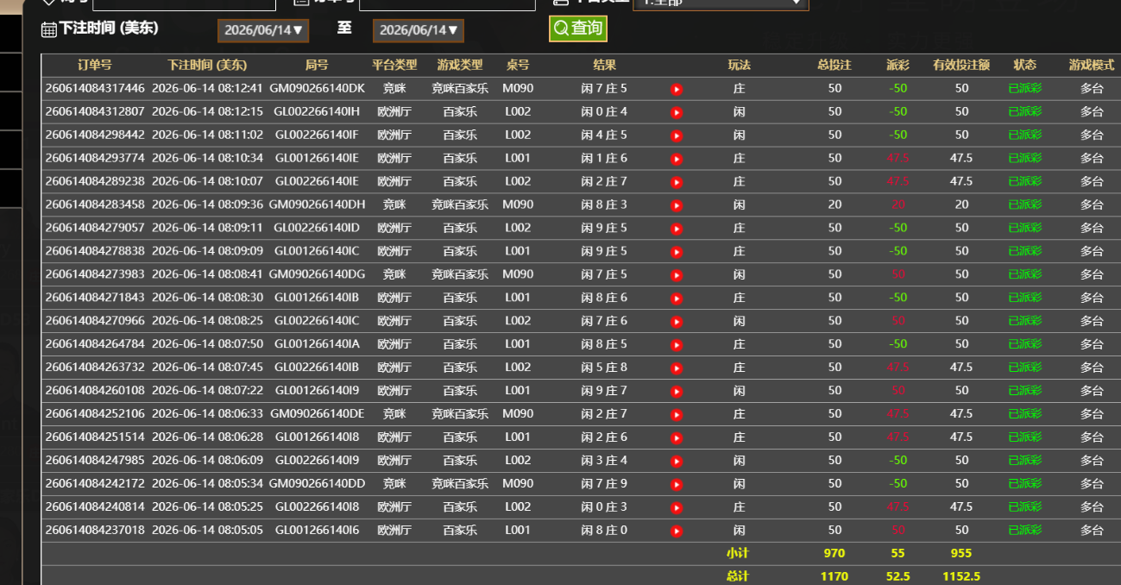This screenshot has width=1121, height=585.
Task: Open video replay for order 260614084317446
Action: pyautogui.click(x=677, y=89)
